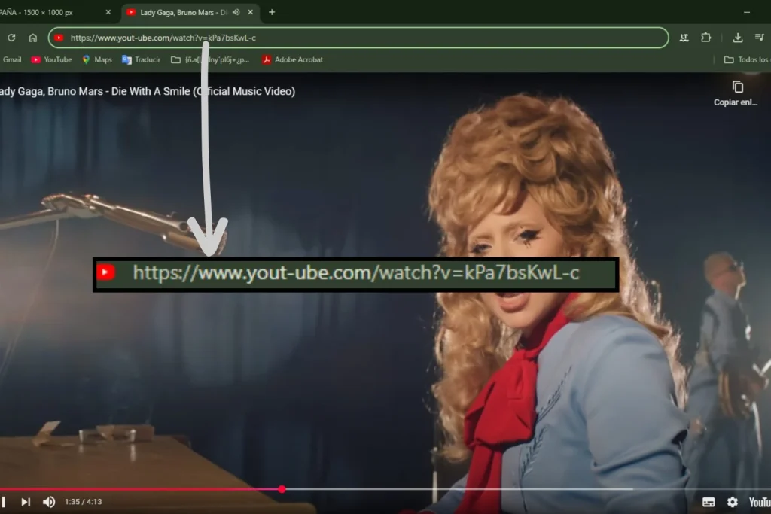
Task: Open the player Settings gear menu
Action: click(732, 502)
